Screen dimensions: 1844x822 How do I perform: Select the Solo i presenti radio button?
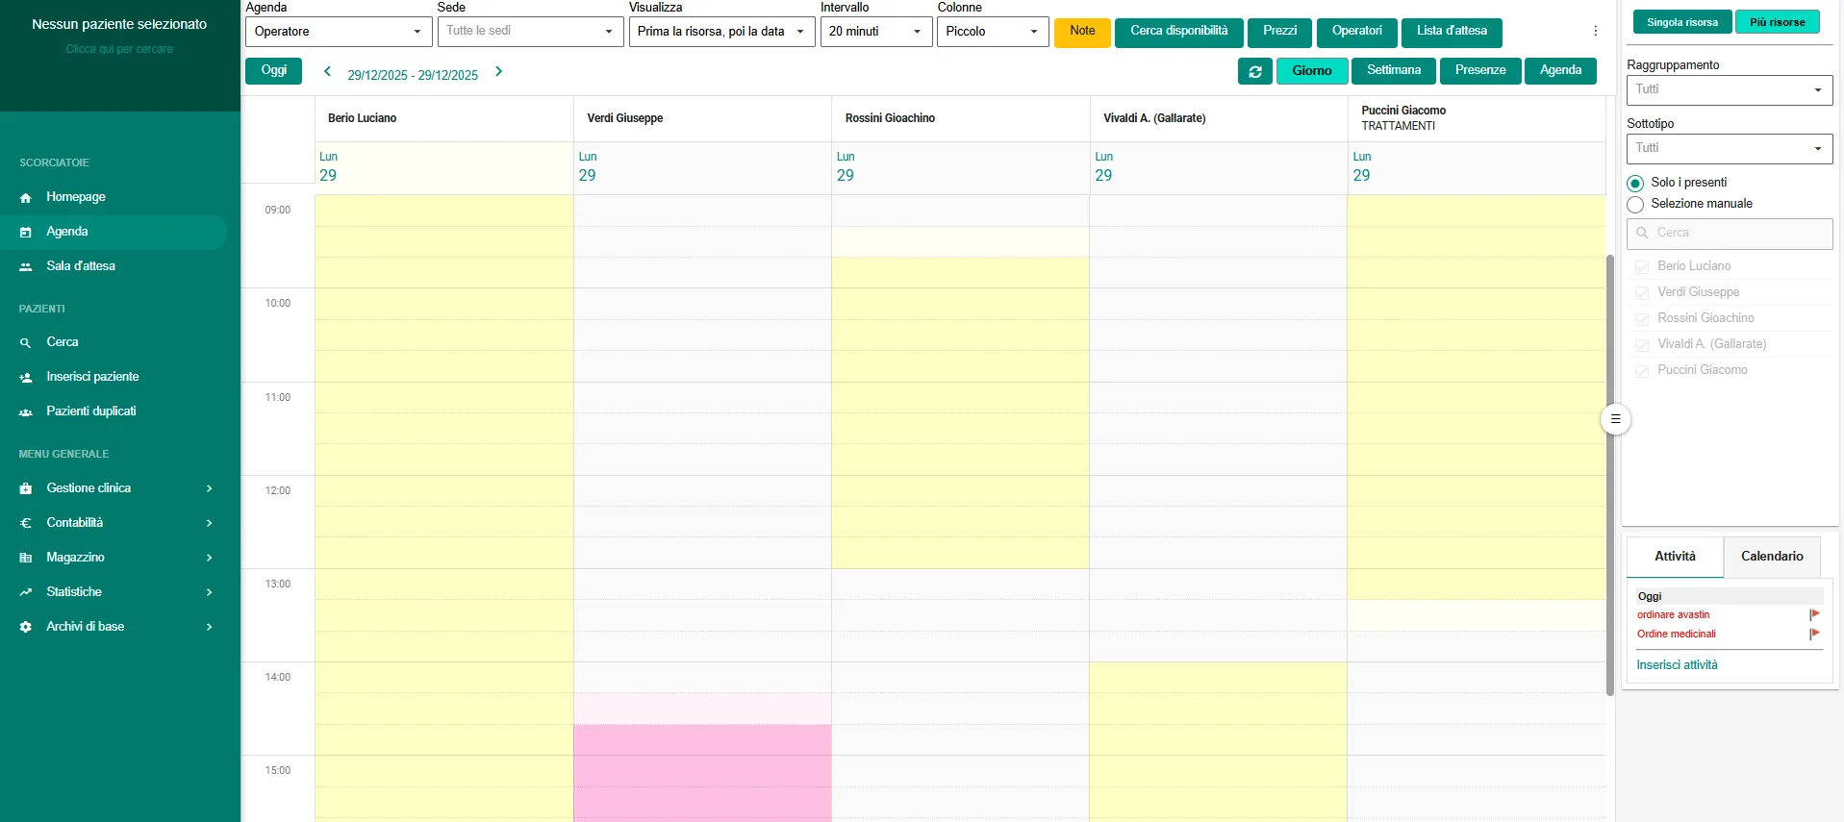tap(1635, 183)
